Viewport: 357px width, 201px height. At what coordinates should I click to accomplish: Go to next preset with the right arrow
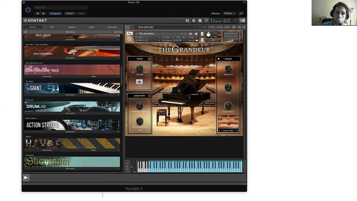tap(44, 13)
